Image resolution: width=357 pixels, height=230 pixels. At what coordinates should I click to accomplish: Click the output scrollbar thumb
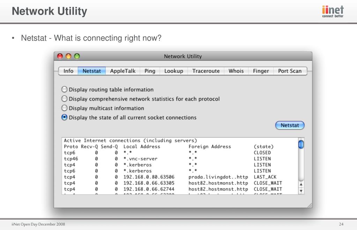(x=301, y=144)
